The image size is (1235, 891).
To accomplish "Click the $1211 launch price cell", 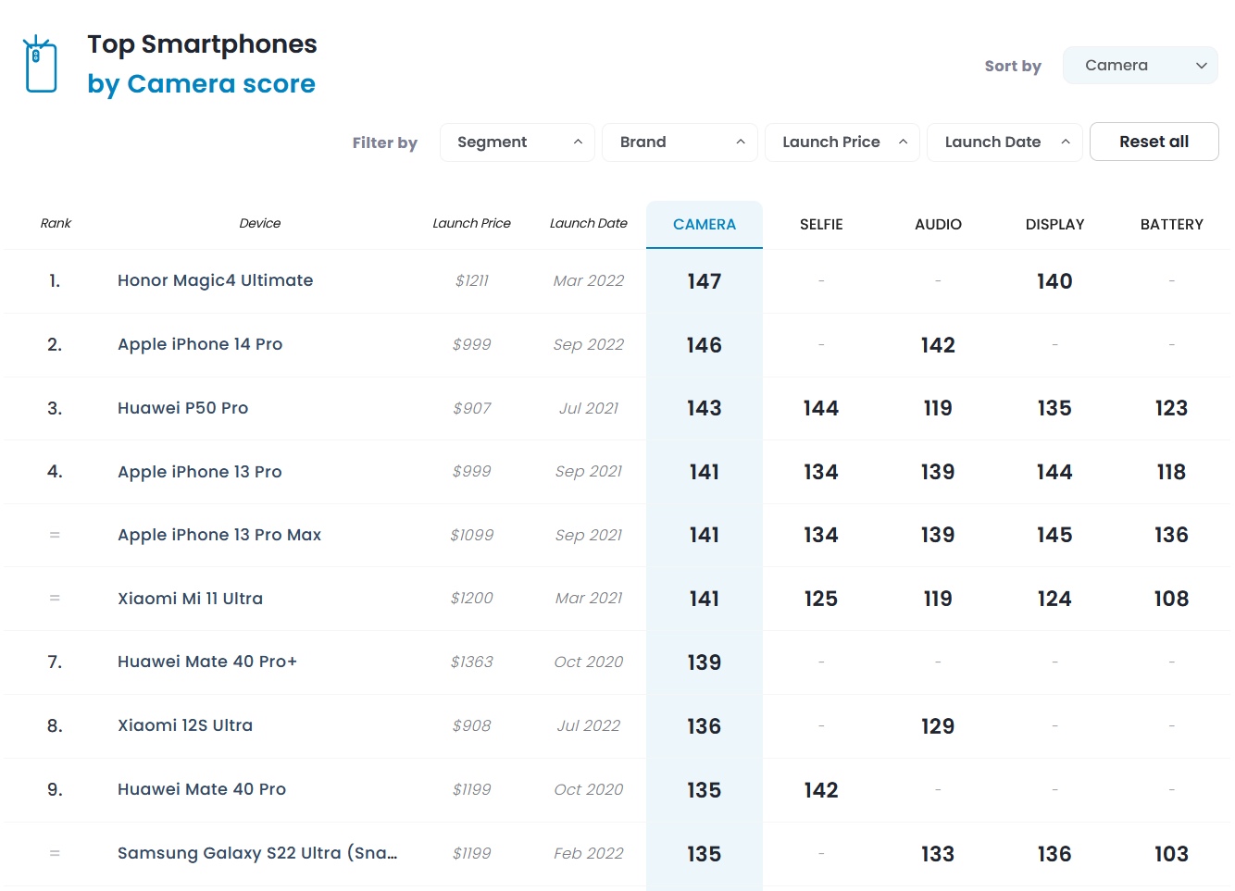I will pos(471,280).
